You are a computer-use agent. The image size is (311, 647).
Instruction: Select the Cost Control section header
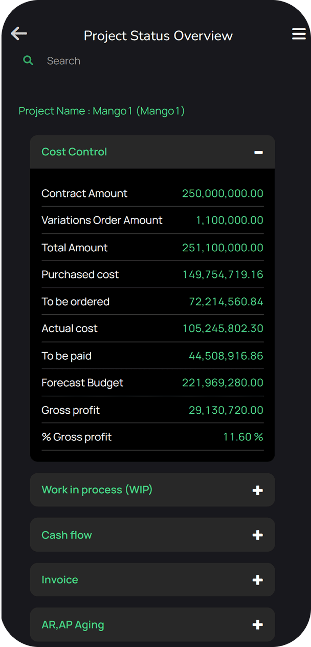pyautogui.click(x=74, y=152)
